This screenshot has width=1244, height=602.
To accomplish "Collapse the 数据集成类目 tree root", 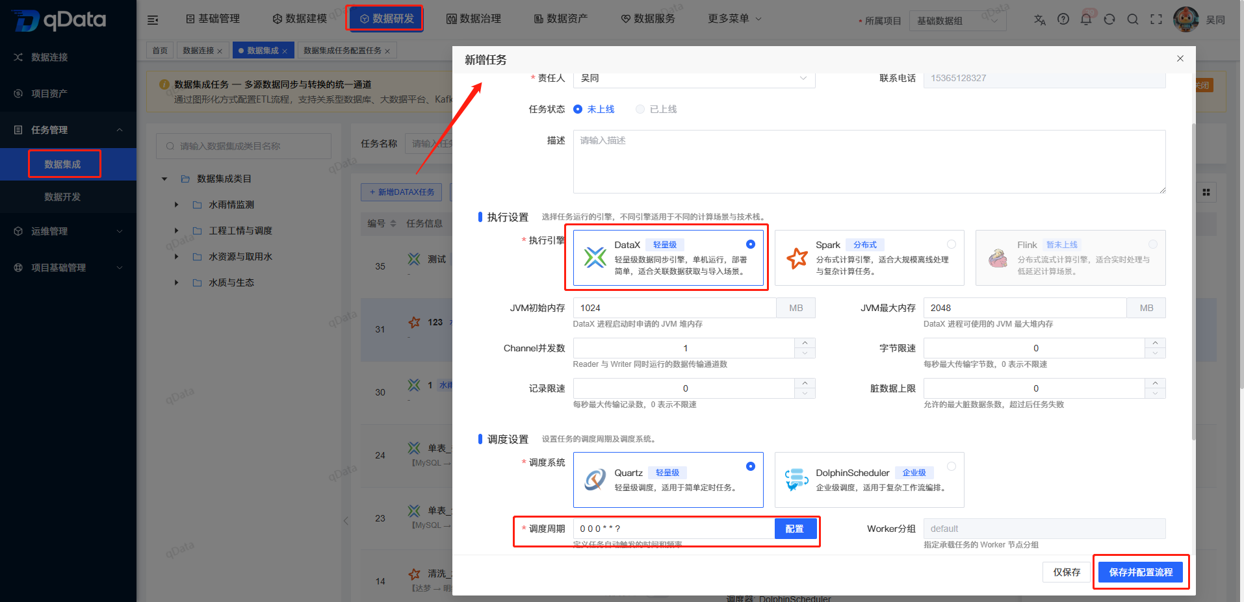I will click(x=164, y=179).
